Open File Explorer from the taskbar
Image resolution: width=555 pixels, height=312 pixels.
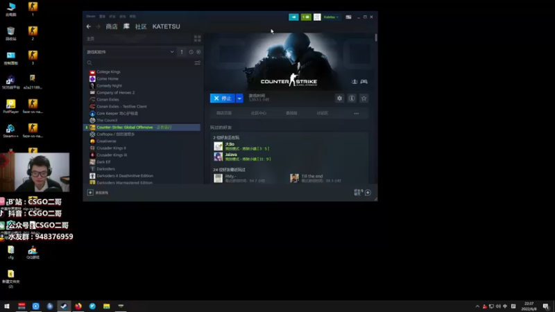click(107, 306)
